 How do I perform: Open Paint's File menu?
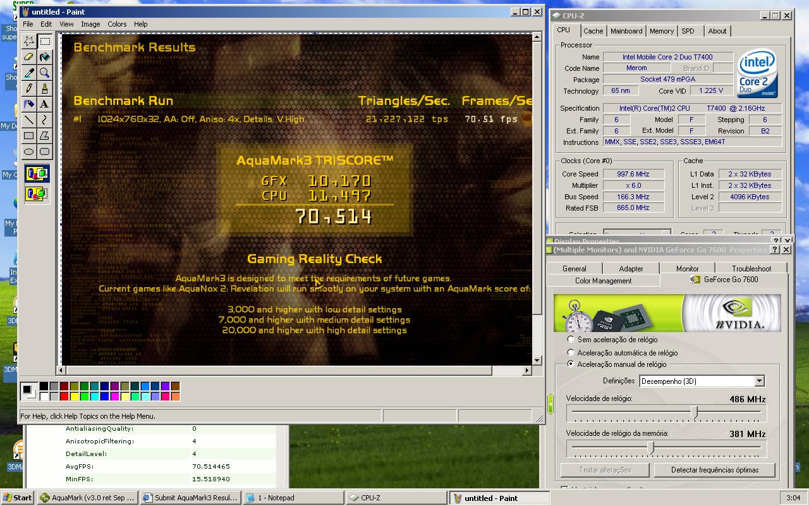[x=28, y=24]
